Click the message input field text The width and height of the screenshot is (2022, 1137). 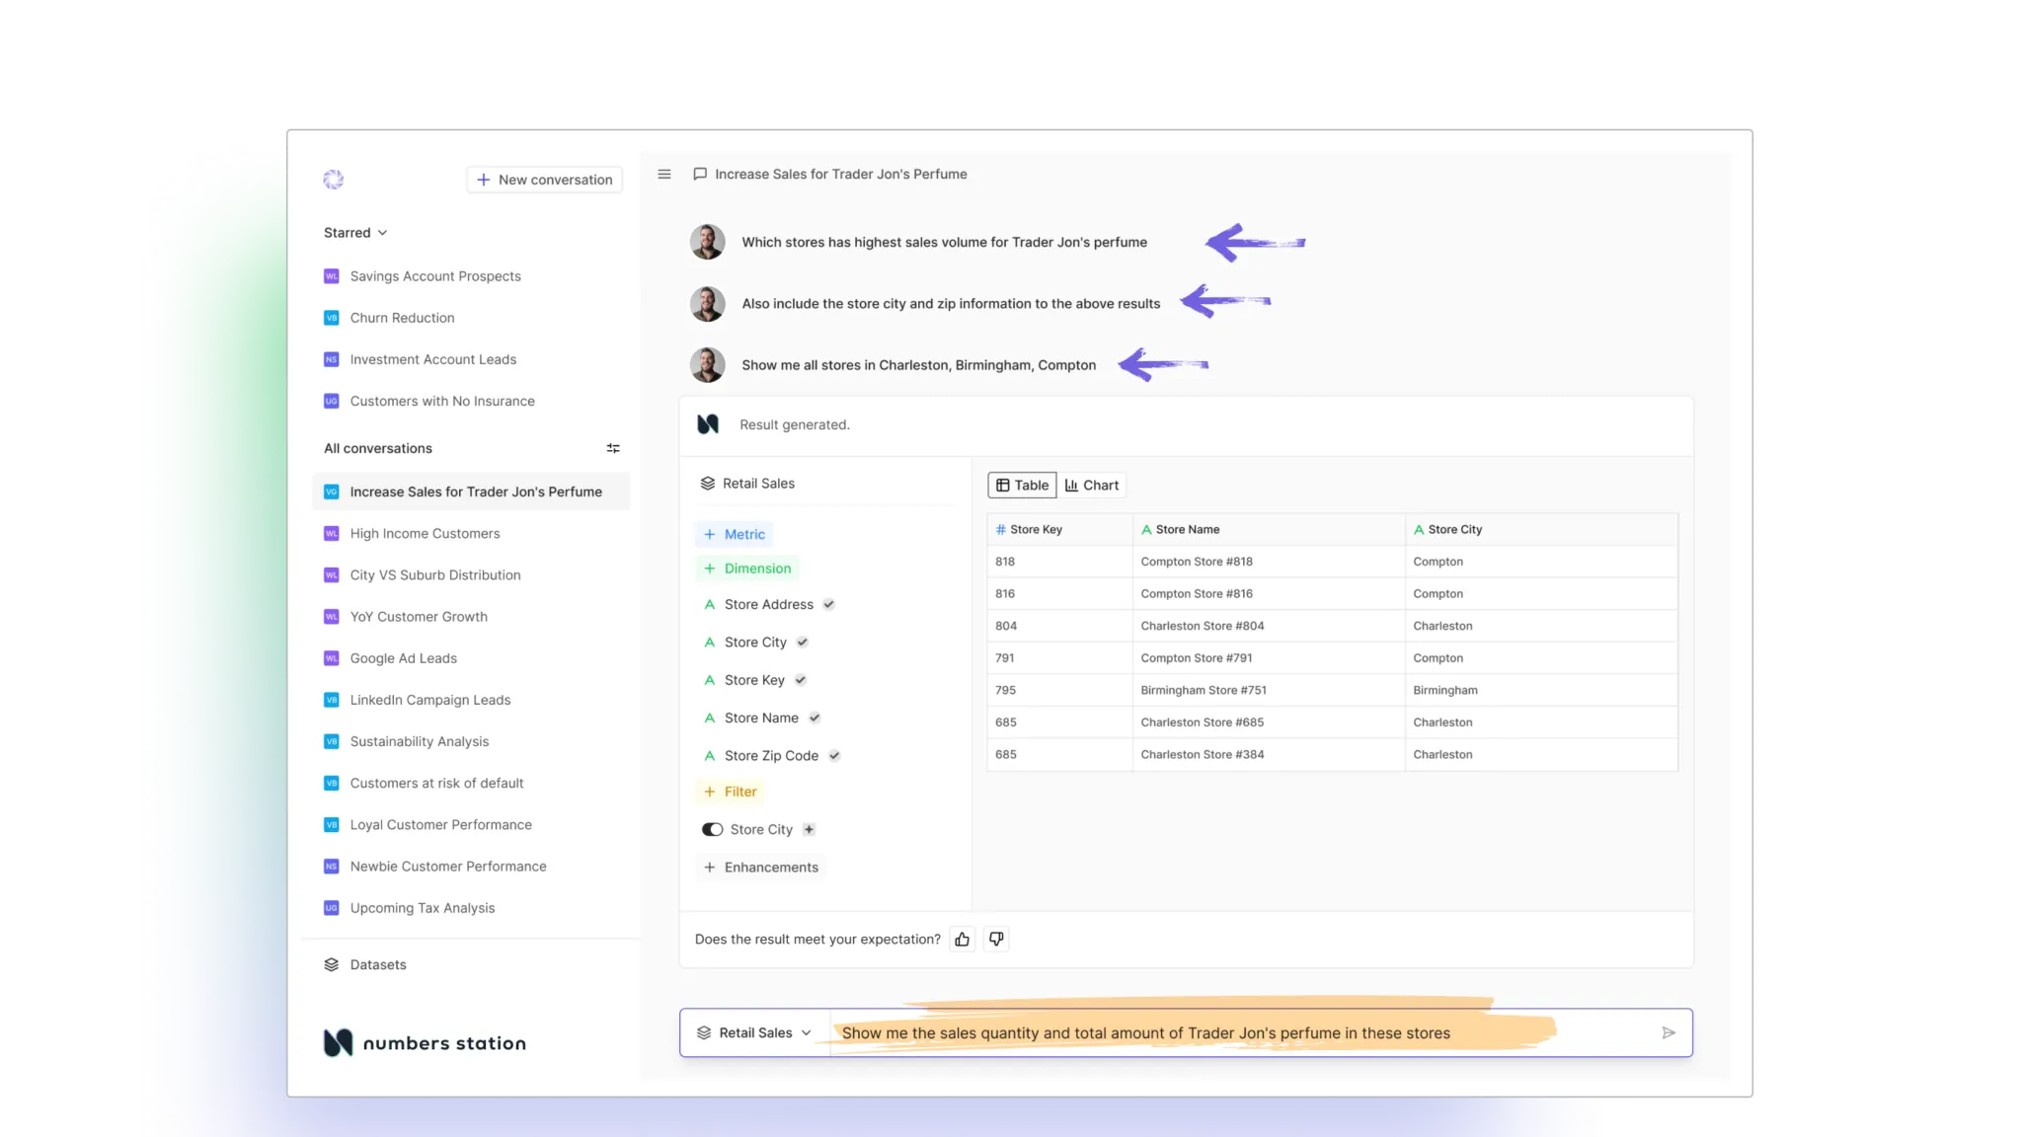tap(1145, 1032)
